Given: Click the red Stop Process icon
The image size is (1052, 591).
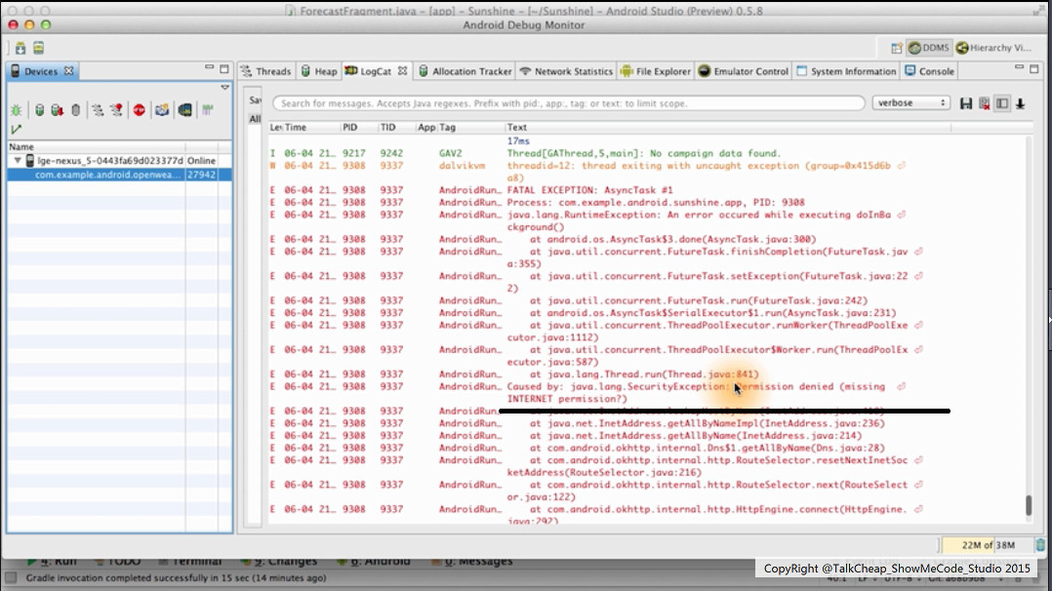Looking at the screenshot, I should coord(139,110).
